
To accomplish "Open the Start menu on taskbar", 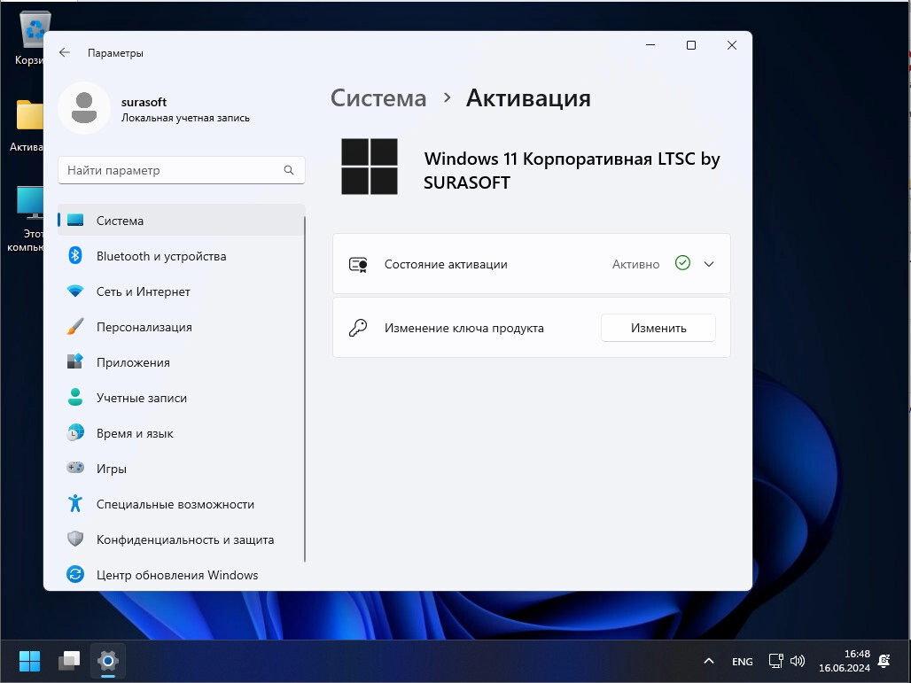I will point(29,661).
